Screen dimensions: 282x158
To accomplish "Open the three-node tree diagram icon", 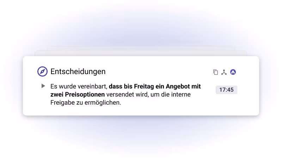I will [224, 72].
